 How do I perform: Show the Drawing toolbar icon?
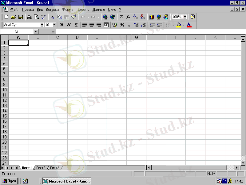pos(166,17)
